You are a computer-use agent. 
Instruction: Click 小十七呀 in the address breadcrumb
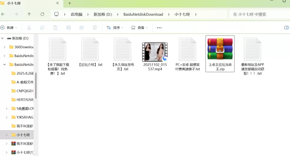182,14
